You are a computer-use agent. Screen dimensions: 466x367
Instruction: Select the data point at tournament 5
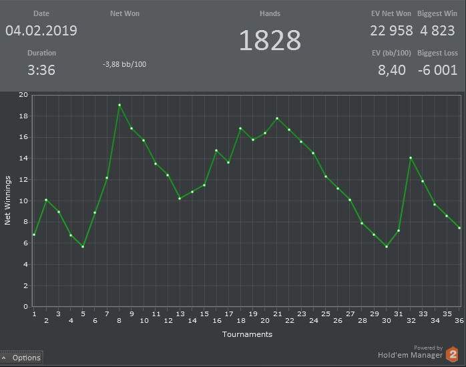(83, 247)
